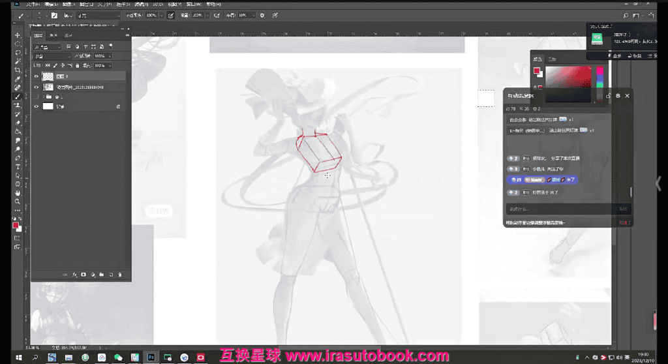Viewport: 668px width, 364px height.
Task: Select the Eraser tool
Action: point(18,123)
